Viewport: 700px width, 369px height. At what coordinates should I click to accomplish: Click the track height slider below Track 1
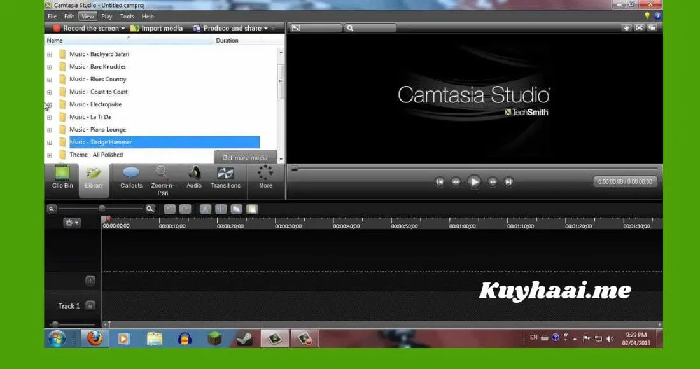pos(55,324)
